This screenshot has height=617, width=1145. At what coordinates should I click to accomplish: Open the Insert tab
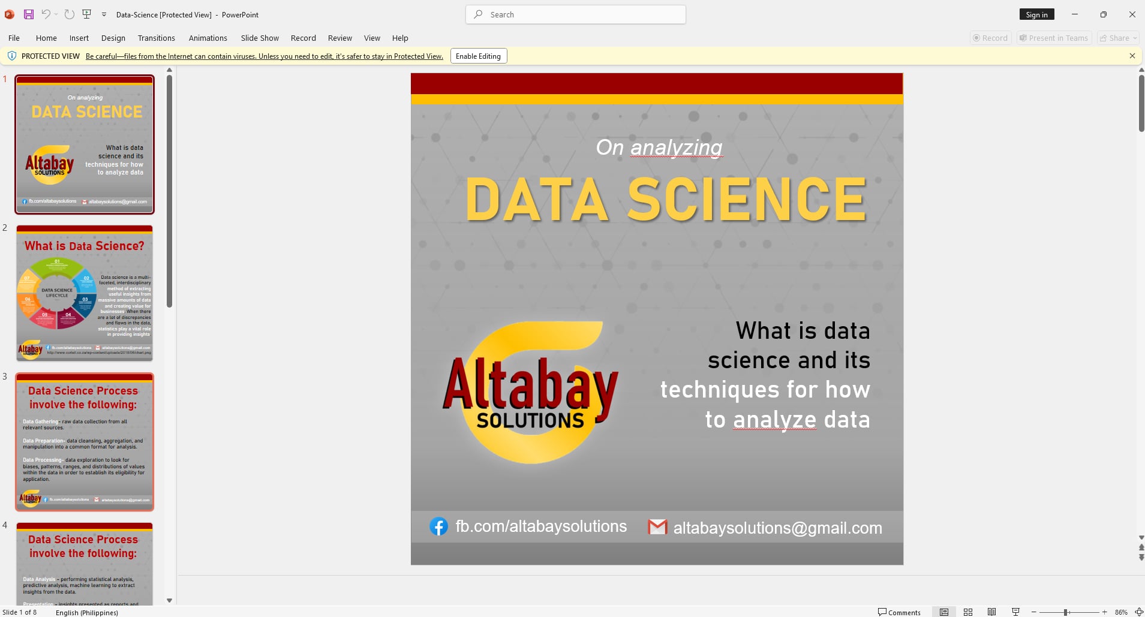tap(79, 38)
